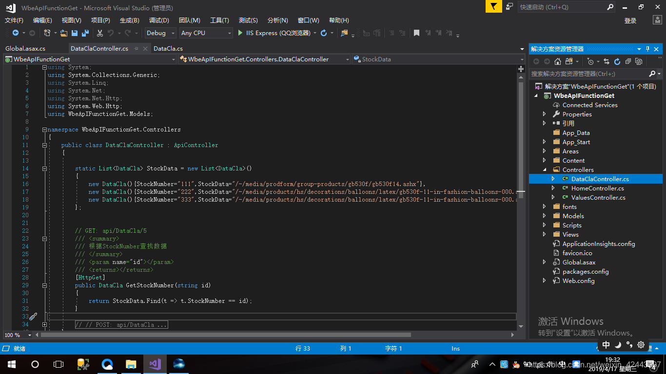The height and width of the screenshot is (374, 666).
Task: Click the Save All multi-disk icon
Action: (x=85, y=33)
